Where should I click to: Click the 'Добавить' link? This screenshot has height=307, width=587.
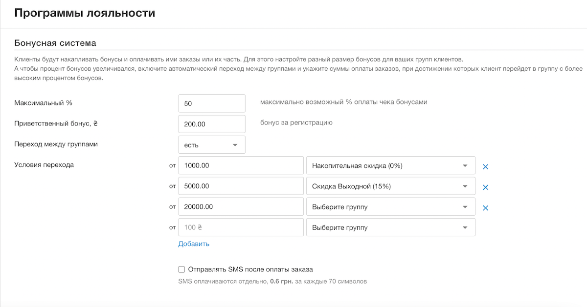point(194,244)
